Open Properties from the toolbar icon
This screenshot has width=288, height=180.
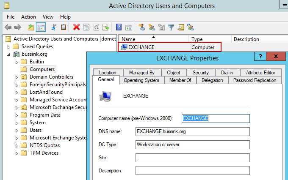coord(86,27)
